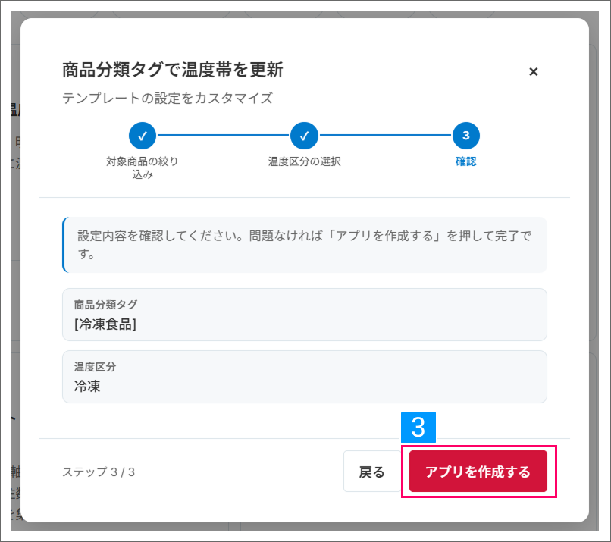Click the info banner about confirming settings
611x542 pixels.
(305, 245)
